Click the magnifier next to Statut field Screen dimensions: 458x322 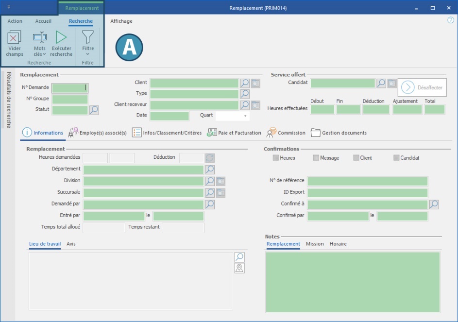[x=94, y=110]
